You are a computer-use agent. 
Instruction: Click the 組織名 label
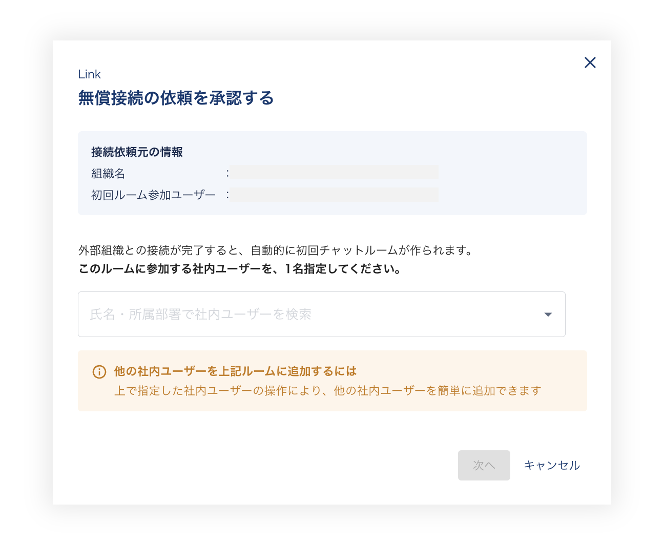click(108, 174)
